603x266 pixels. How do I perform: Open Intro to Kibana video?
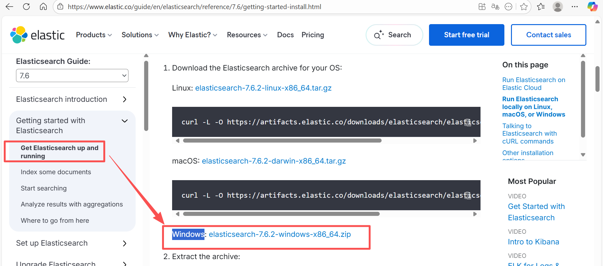tap(534, 242)
